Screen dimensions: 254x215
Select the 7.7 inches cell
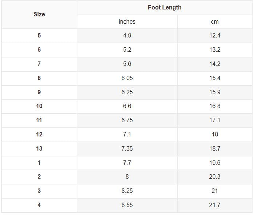click(127, 163)
